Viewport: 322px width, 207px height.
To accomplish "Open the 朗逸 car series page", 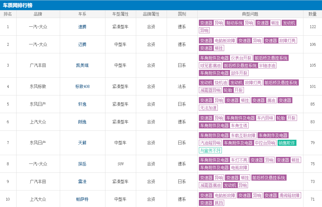I will pyautogui.click(x=82, y=122).
